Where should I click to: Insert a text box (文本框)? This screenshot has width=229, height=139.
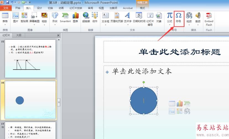click(x=105, y=17)
